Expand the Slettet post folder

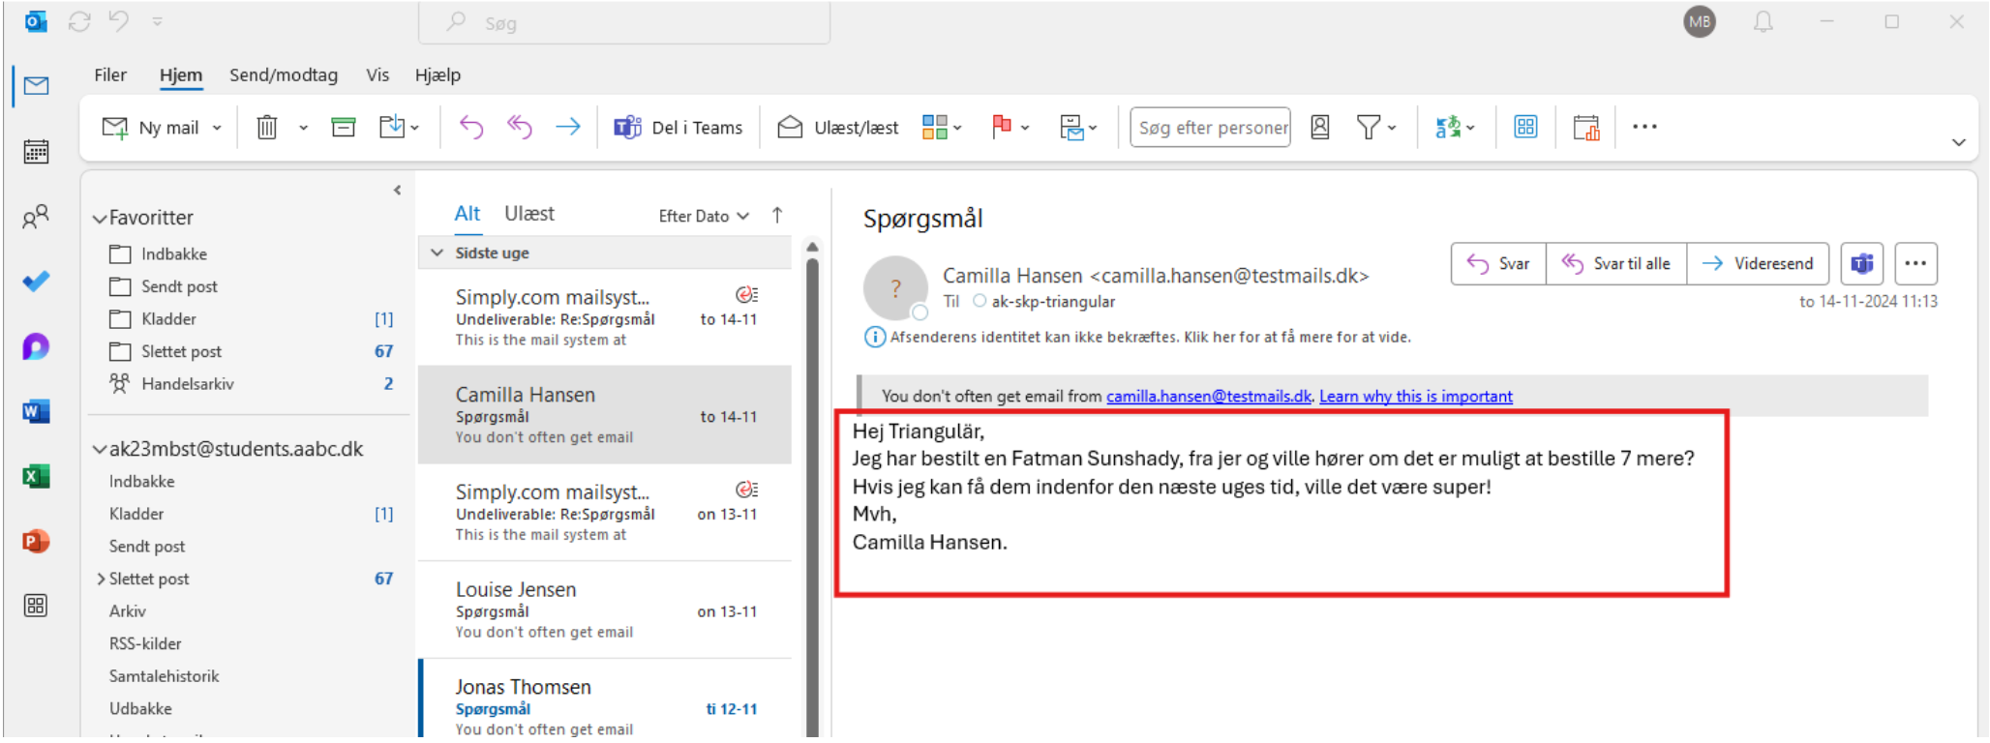101,579
